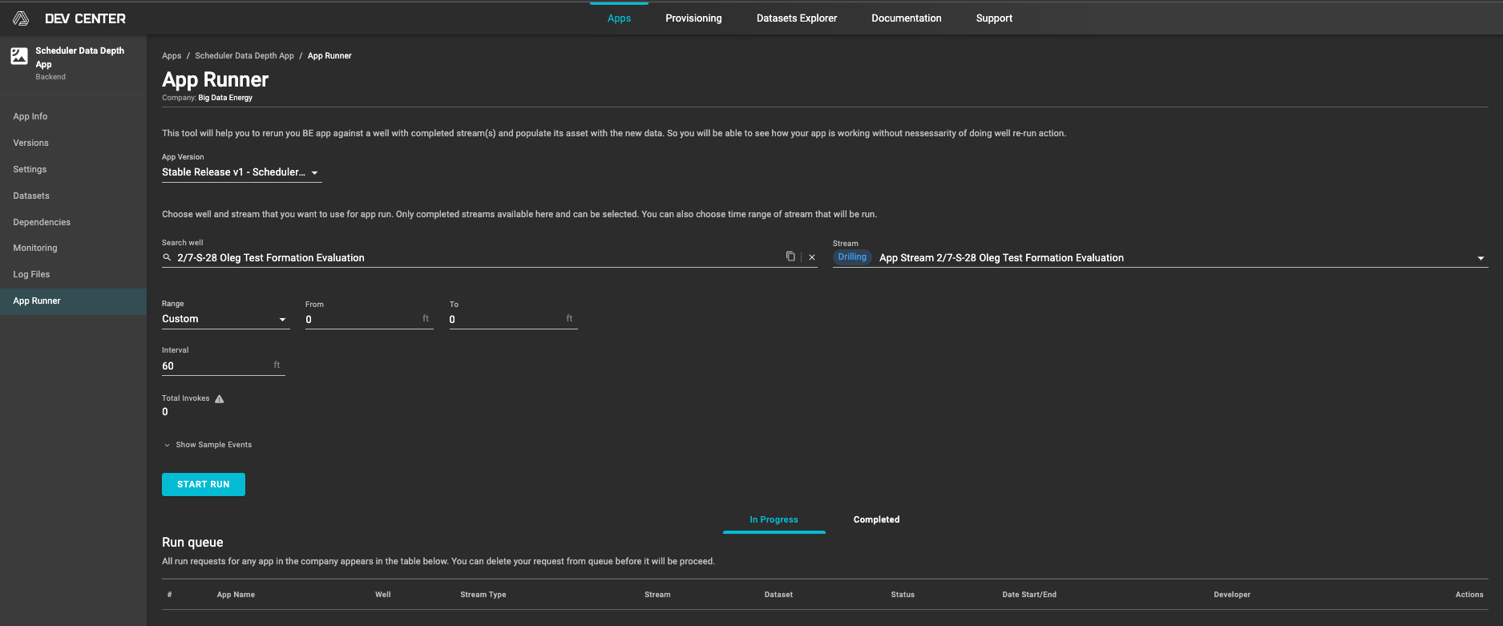Click the Stream column header
1503x626 pixels.
point(657,595)
